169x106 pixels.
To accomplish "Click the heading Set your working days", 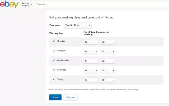I will (81, 17).
